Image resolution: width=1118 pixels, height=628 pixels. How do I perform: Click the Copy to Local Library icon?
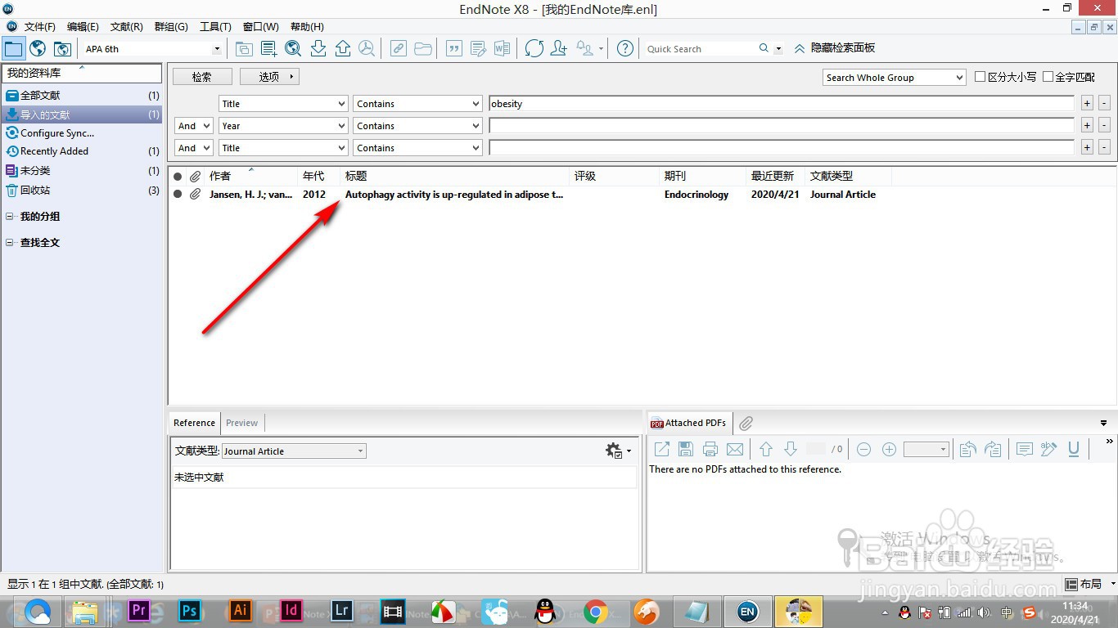(244, 48)
